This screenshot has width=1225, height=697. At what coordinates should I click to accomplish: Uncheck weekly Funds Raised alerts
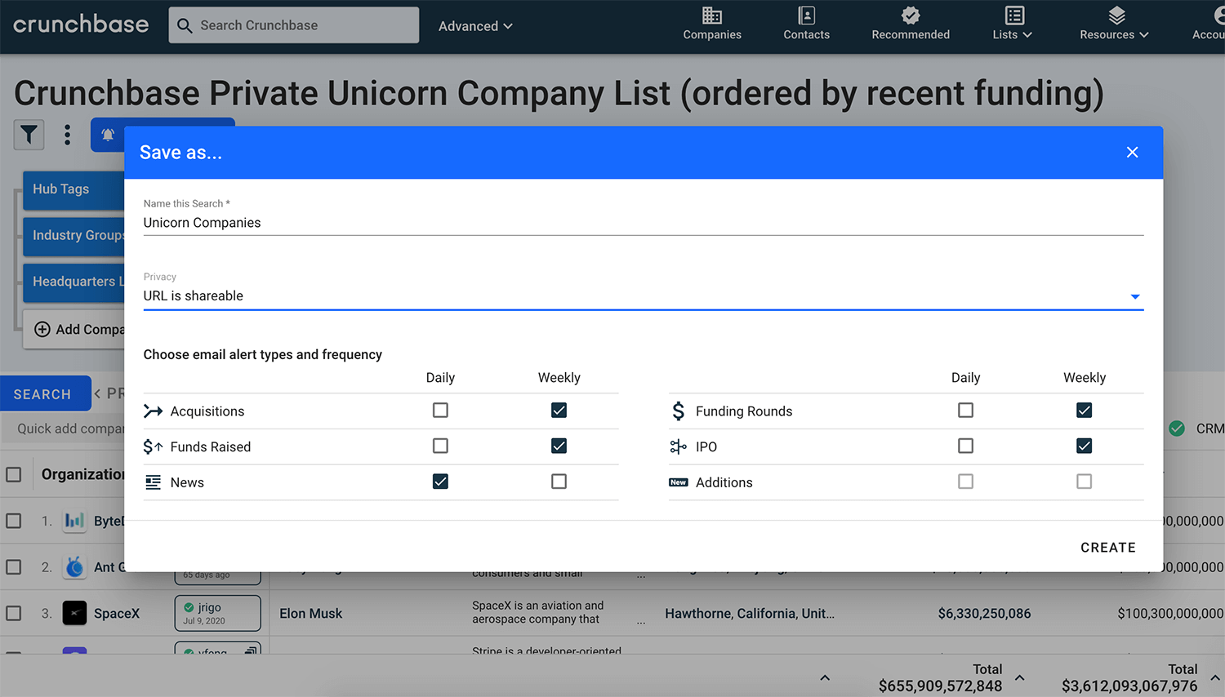(559, 446)
